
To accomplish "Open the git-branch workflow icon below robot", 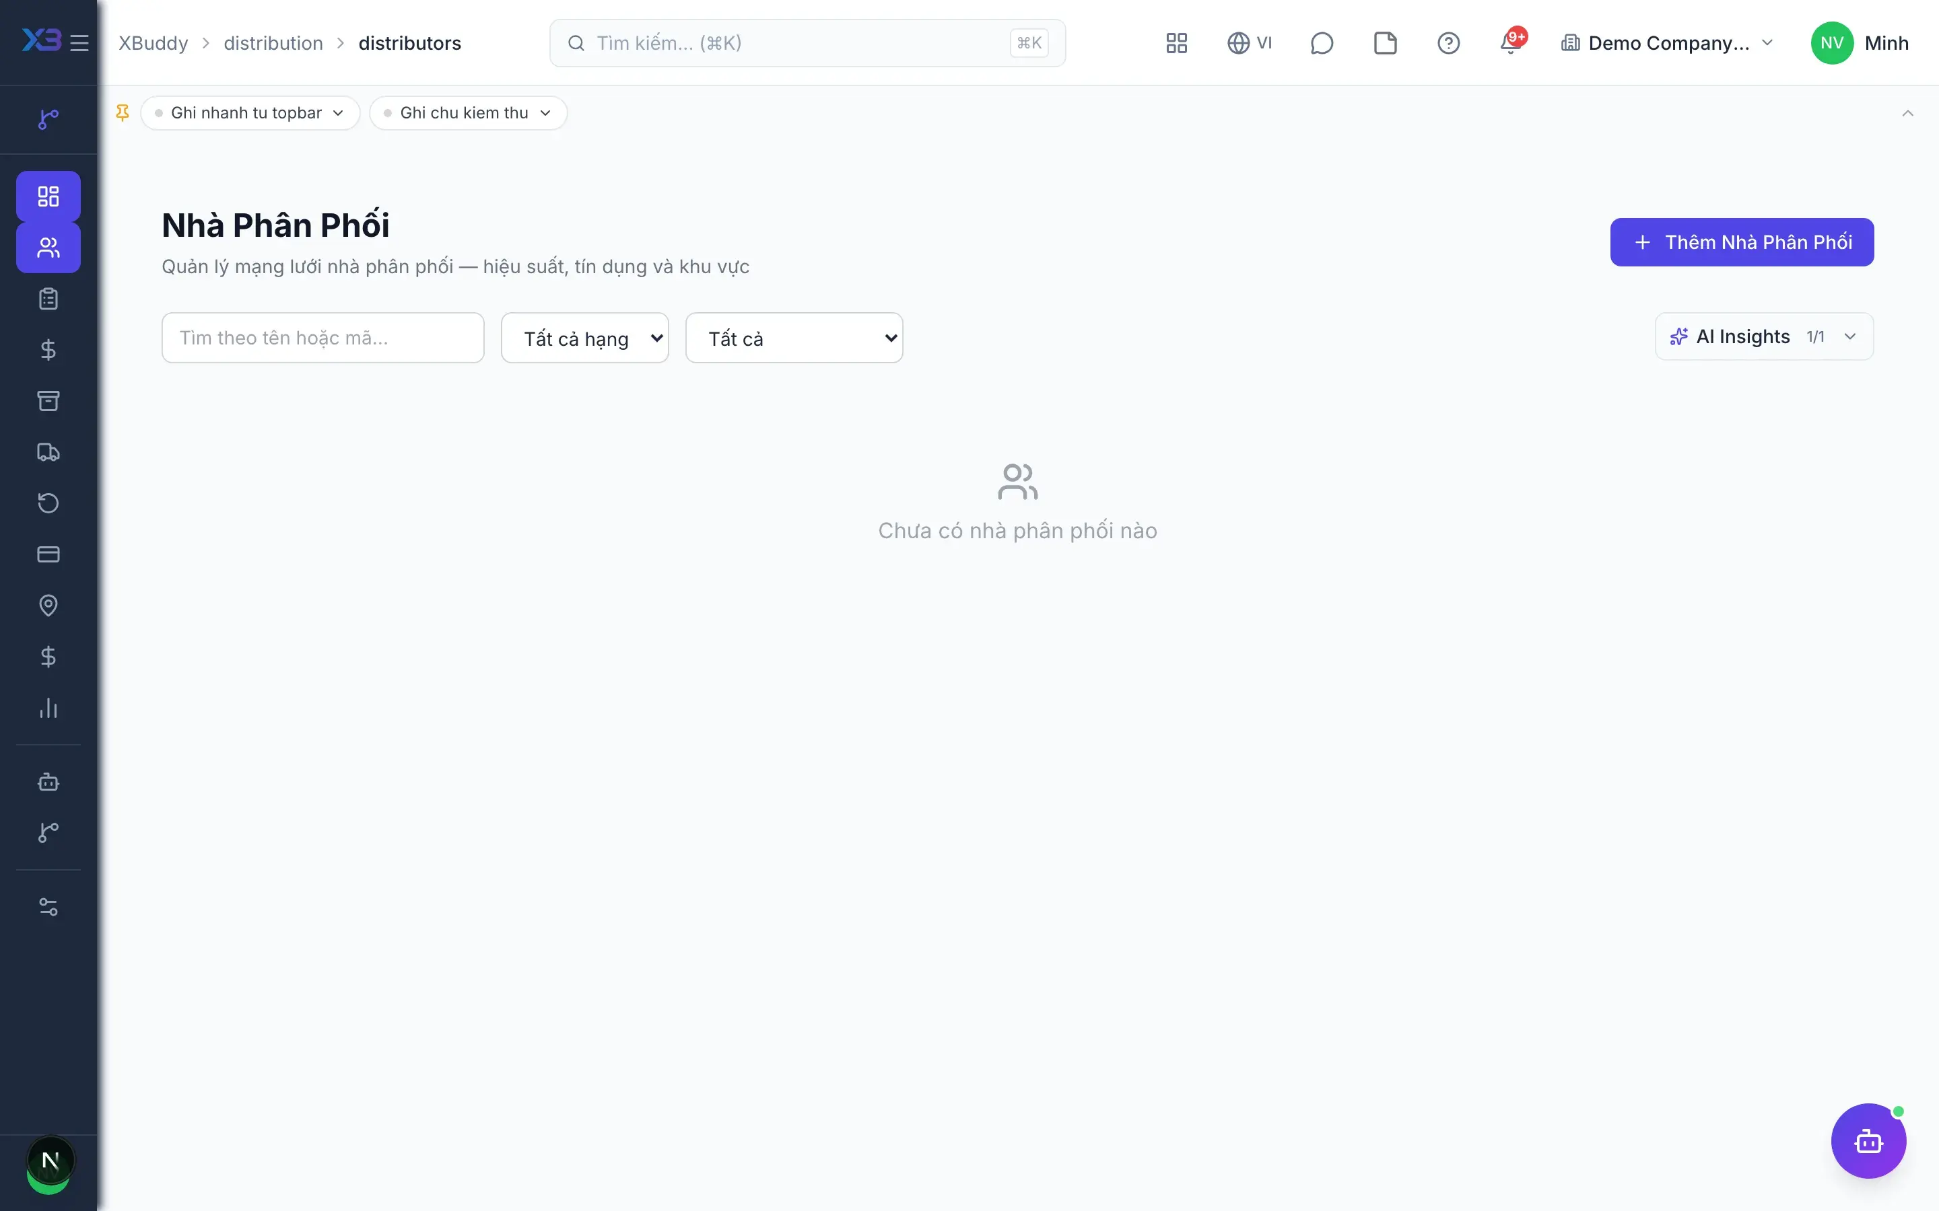I will (48, 833).
